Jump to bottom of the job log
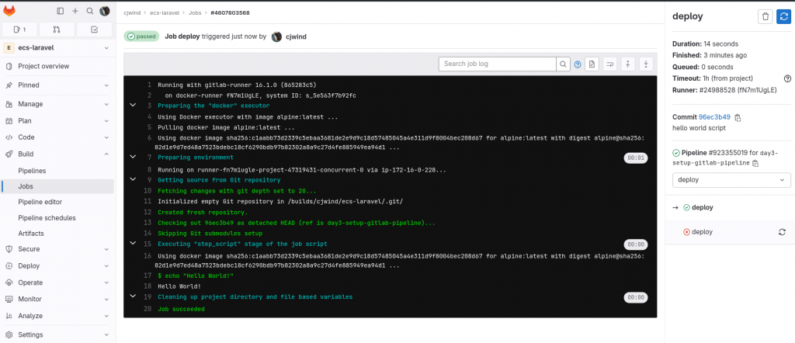This screenshot has width=795, height=343. 646,64
